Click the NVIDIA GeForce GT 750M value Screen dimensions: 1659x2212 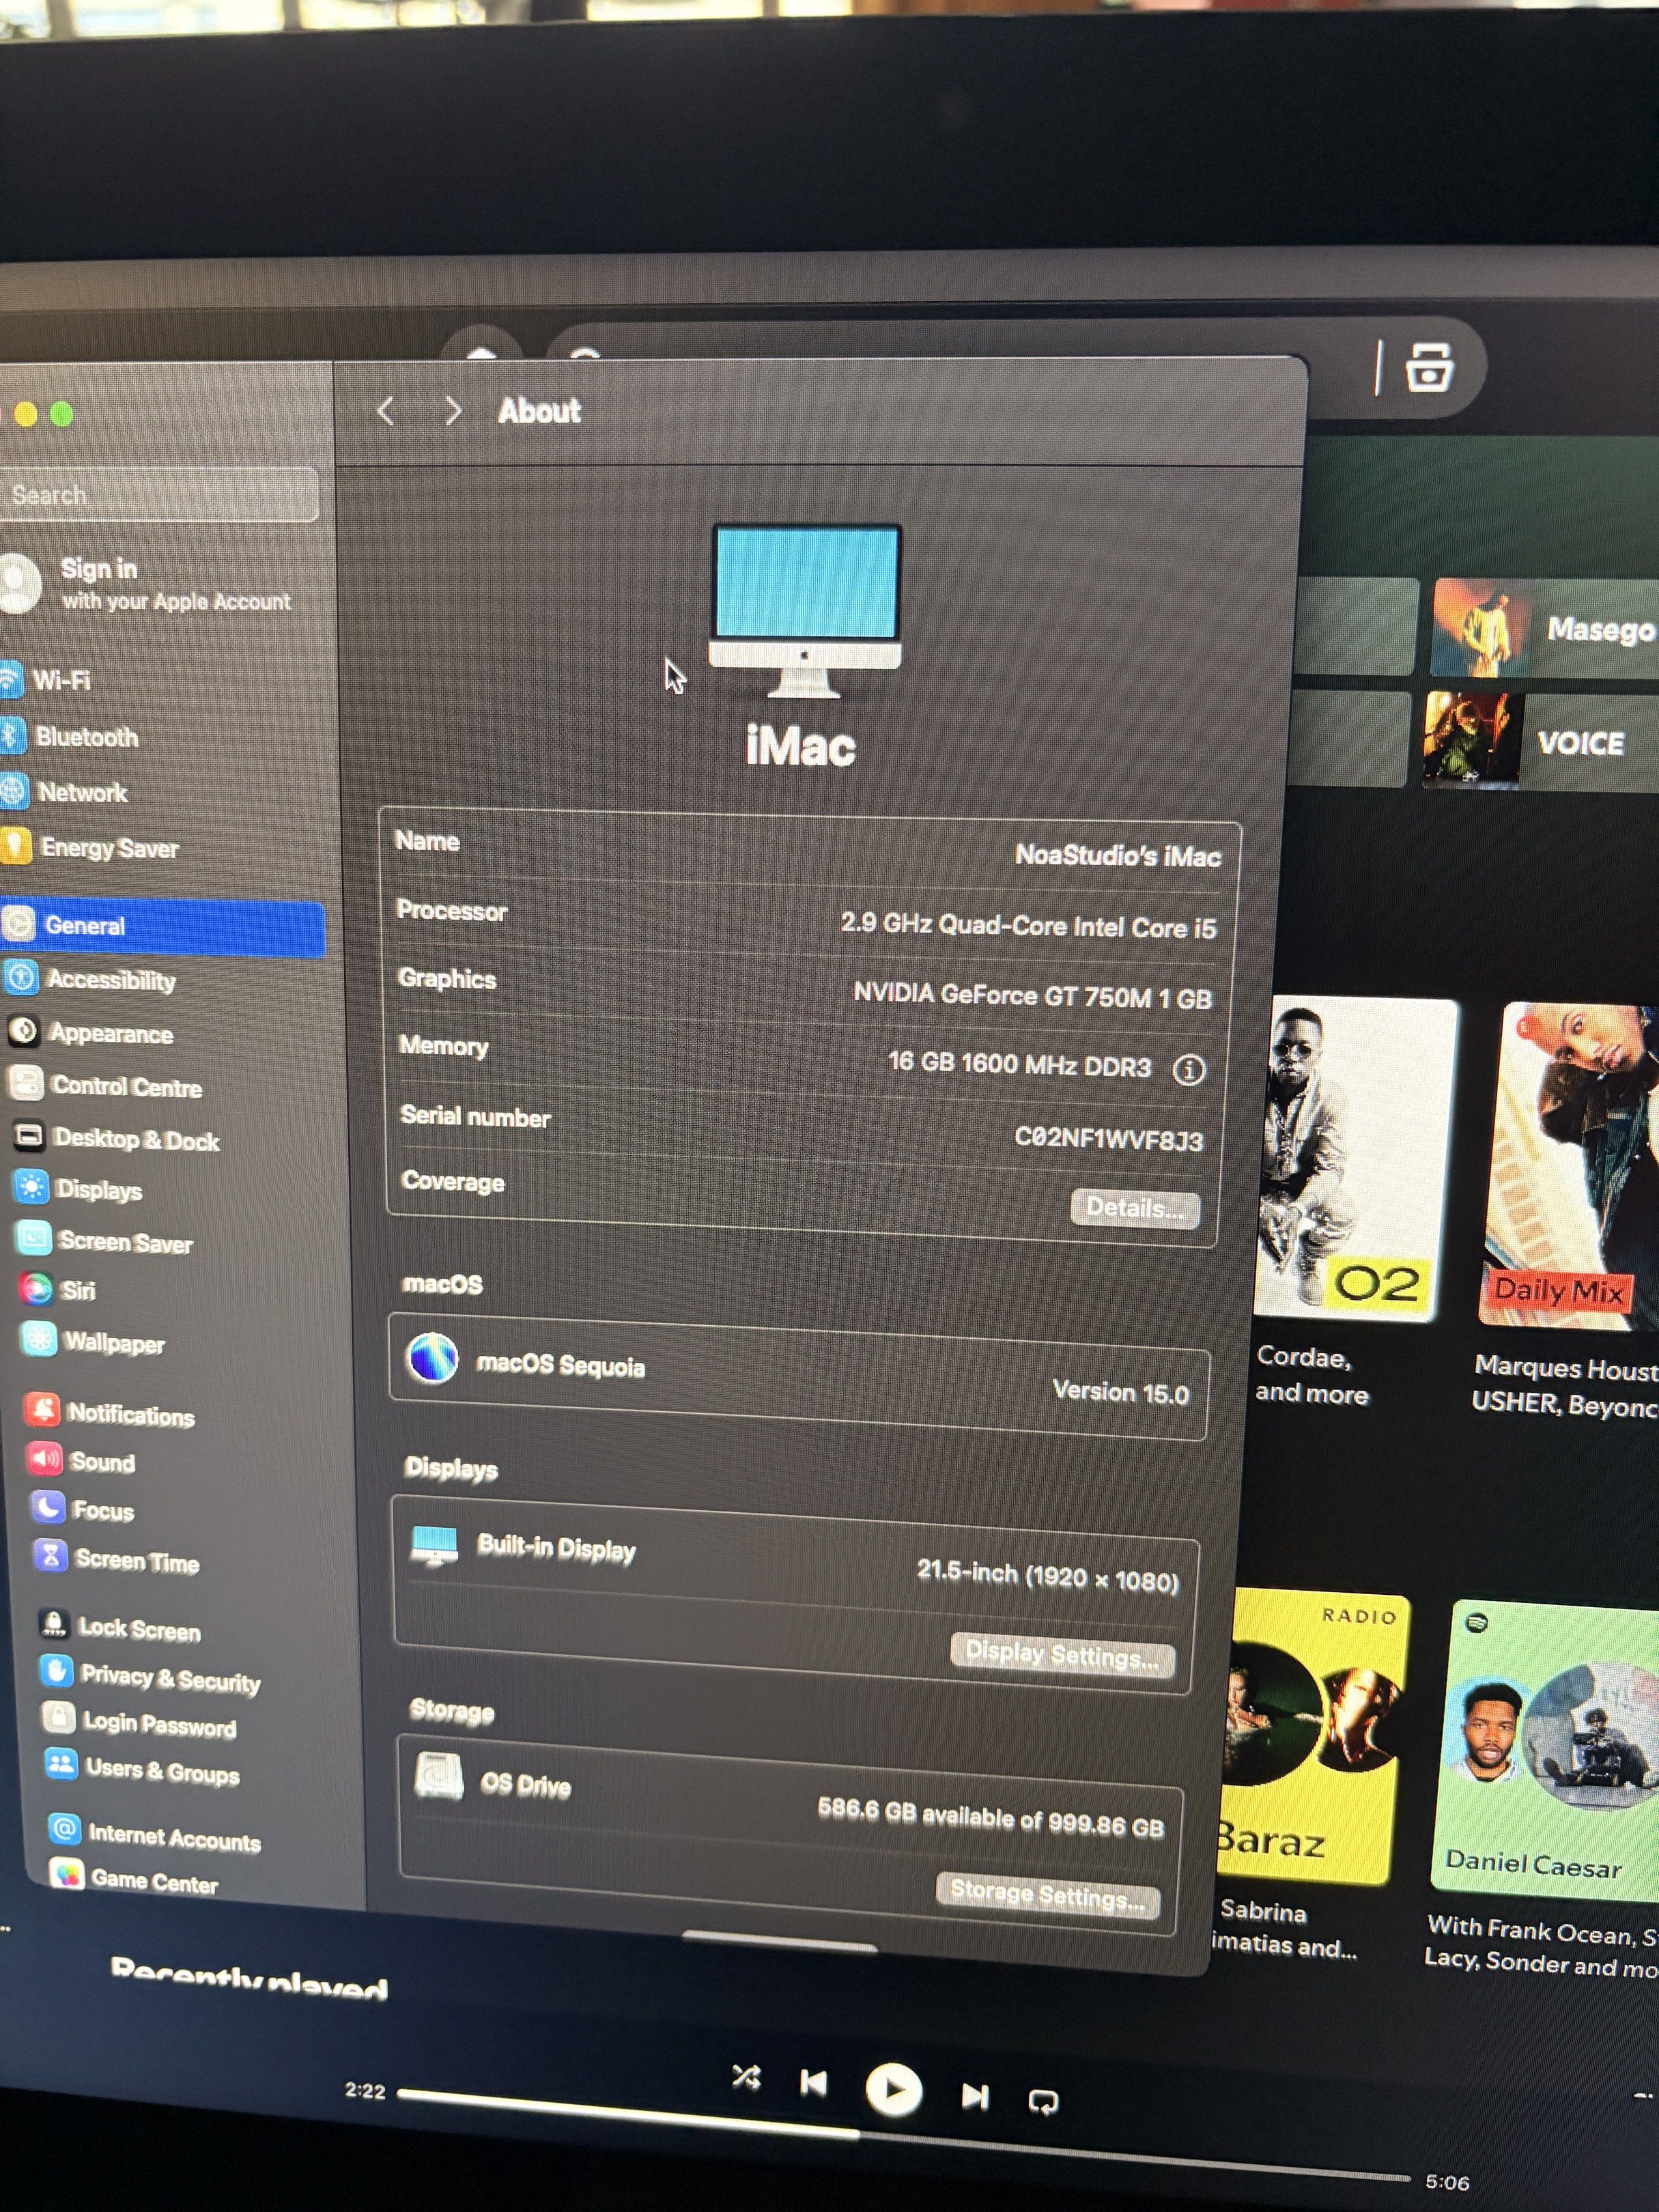click(1032, 995)
